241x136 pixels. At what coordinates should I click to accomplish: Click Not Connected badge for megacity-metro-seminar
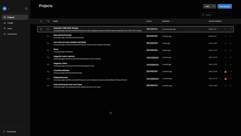click(153, 58)
